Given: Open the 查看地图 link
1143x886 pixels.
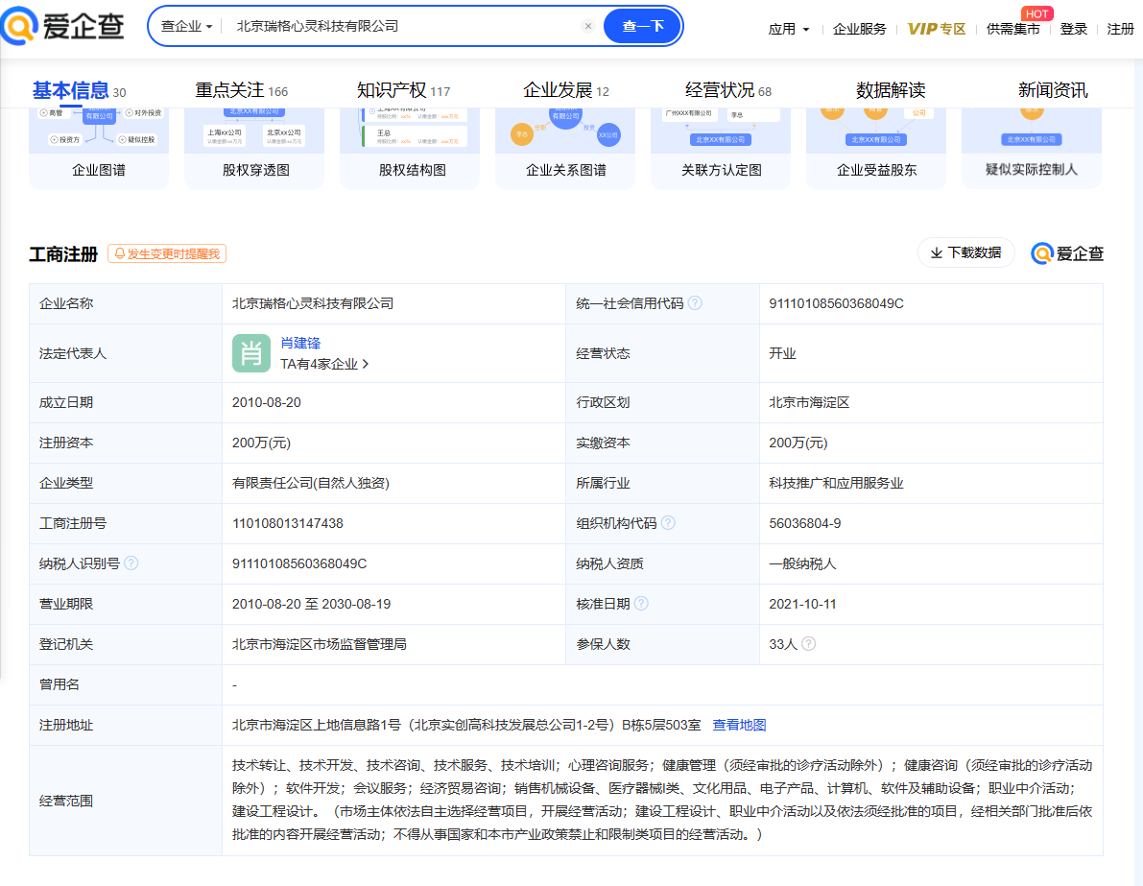Looking at the screenshot, I should pos(739,725).
